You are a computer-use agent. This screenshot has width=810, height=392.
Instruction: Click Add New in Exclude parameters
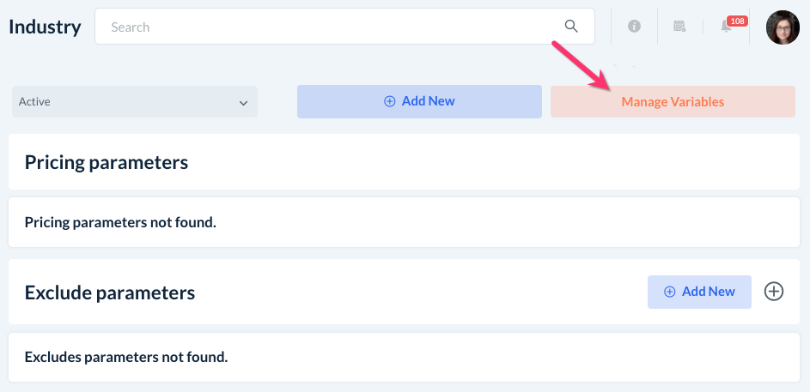(699, 292)
